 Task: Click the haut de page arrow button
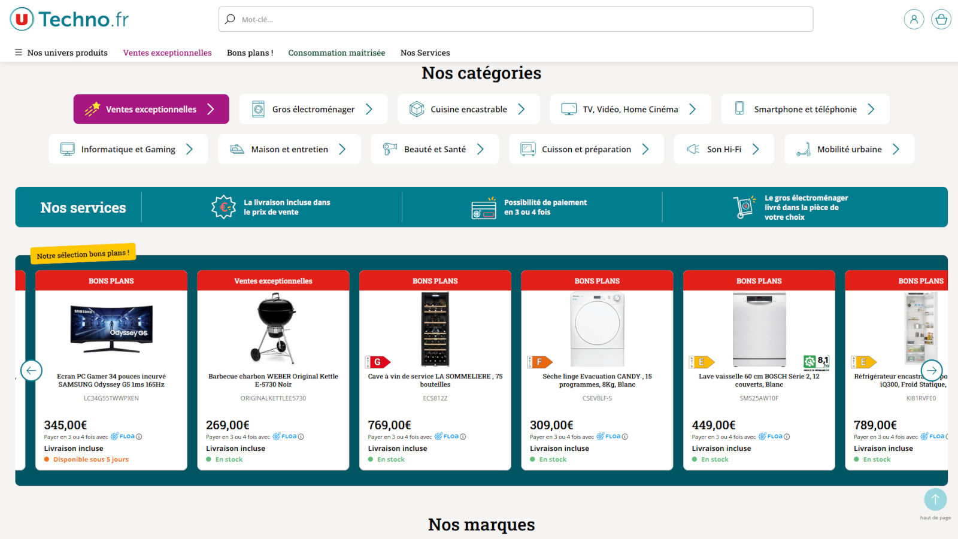[x=935, y=499]
